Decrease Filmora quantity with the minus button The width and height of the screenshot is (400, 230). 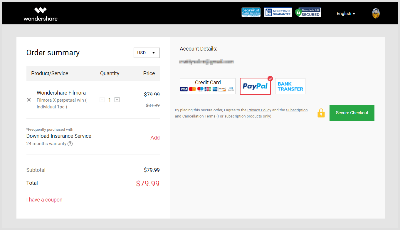(x=102, y=100)
